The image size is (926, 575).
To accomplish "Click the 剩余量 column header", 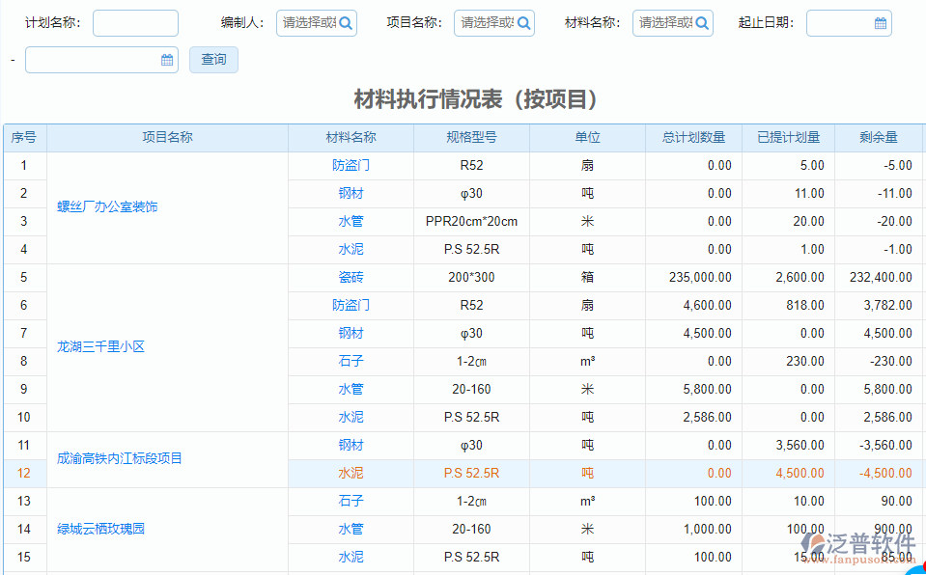I will [x=877, y=137].
